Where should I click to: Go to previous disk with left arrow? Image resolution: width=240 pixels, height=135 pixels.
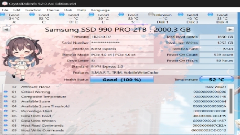(6, 29)
